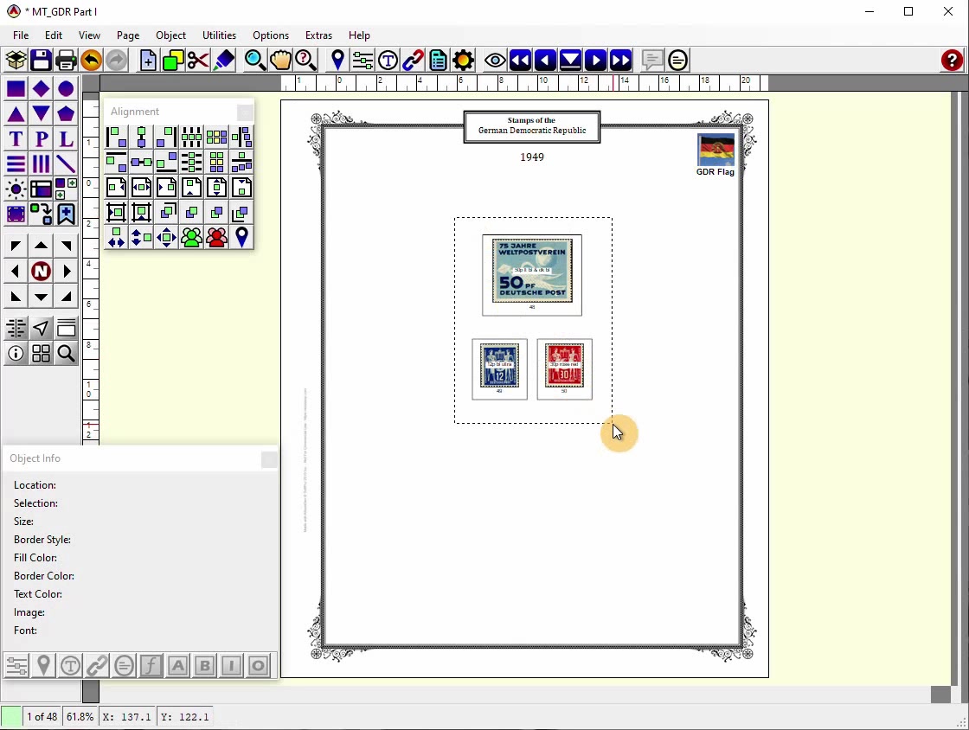Viewport: 969px width, 730px height.
Task: Click the New Page icon
Action: point(148,61)
